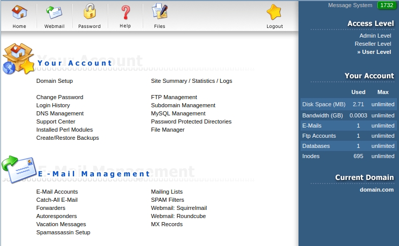Open E-Mail Accounts
The image size is (399, 246).
[x=57, y=192]
